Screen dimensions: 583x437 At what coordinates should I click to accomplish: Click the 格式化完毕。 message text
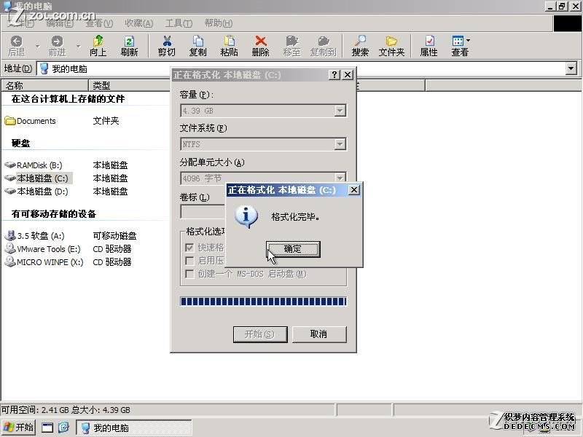pyautogui.click(x=296, y=216)
